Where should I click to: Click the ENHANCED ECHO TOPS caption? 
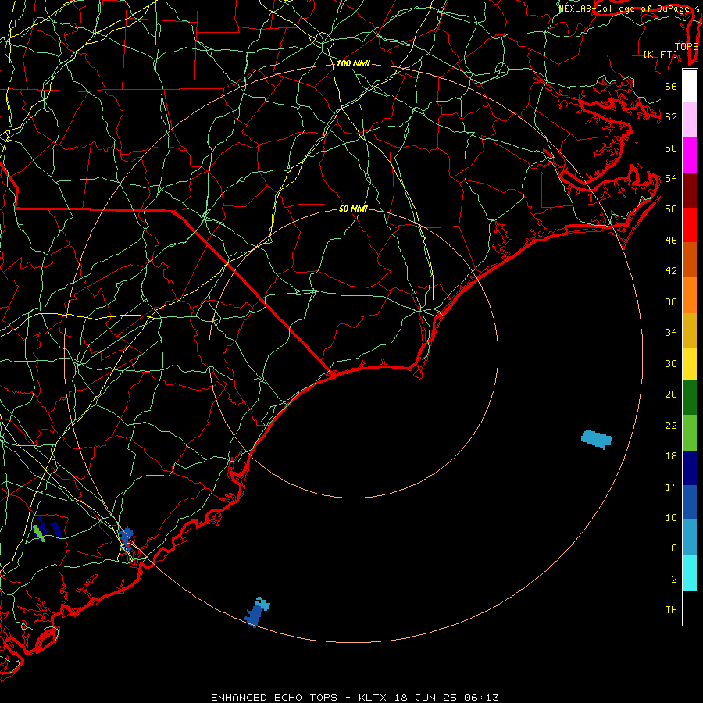(274, 698)
